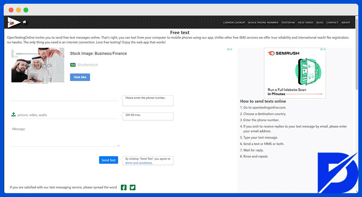Open the Blog link in navigation
Viewport: 362px width, 197px height.
coord(320,23)
